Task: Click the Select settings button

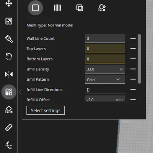Action: pos(46,111)
